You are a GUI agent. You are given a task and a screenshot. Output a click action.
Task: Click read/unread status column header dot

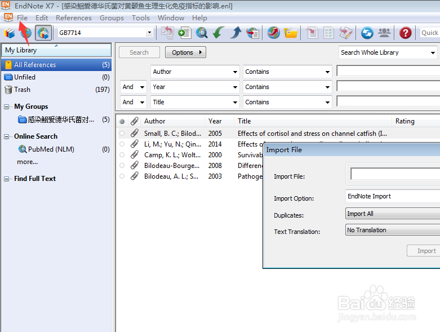(x=122, y=122)
